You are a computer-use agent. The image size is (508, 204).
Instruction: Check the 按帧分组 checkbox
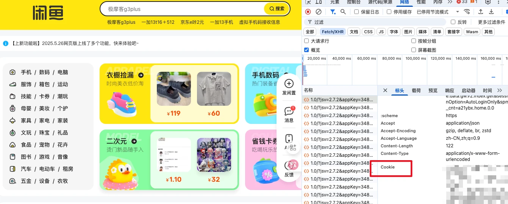coord(414,41)
